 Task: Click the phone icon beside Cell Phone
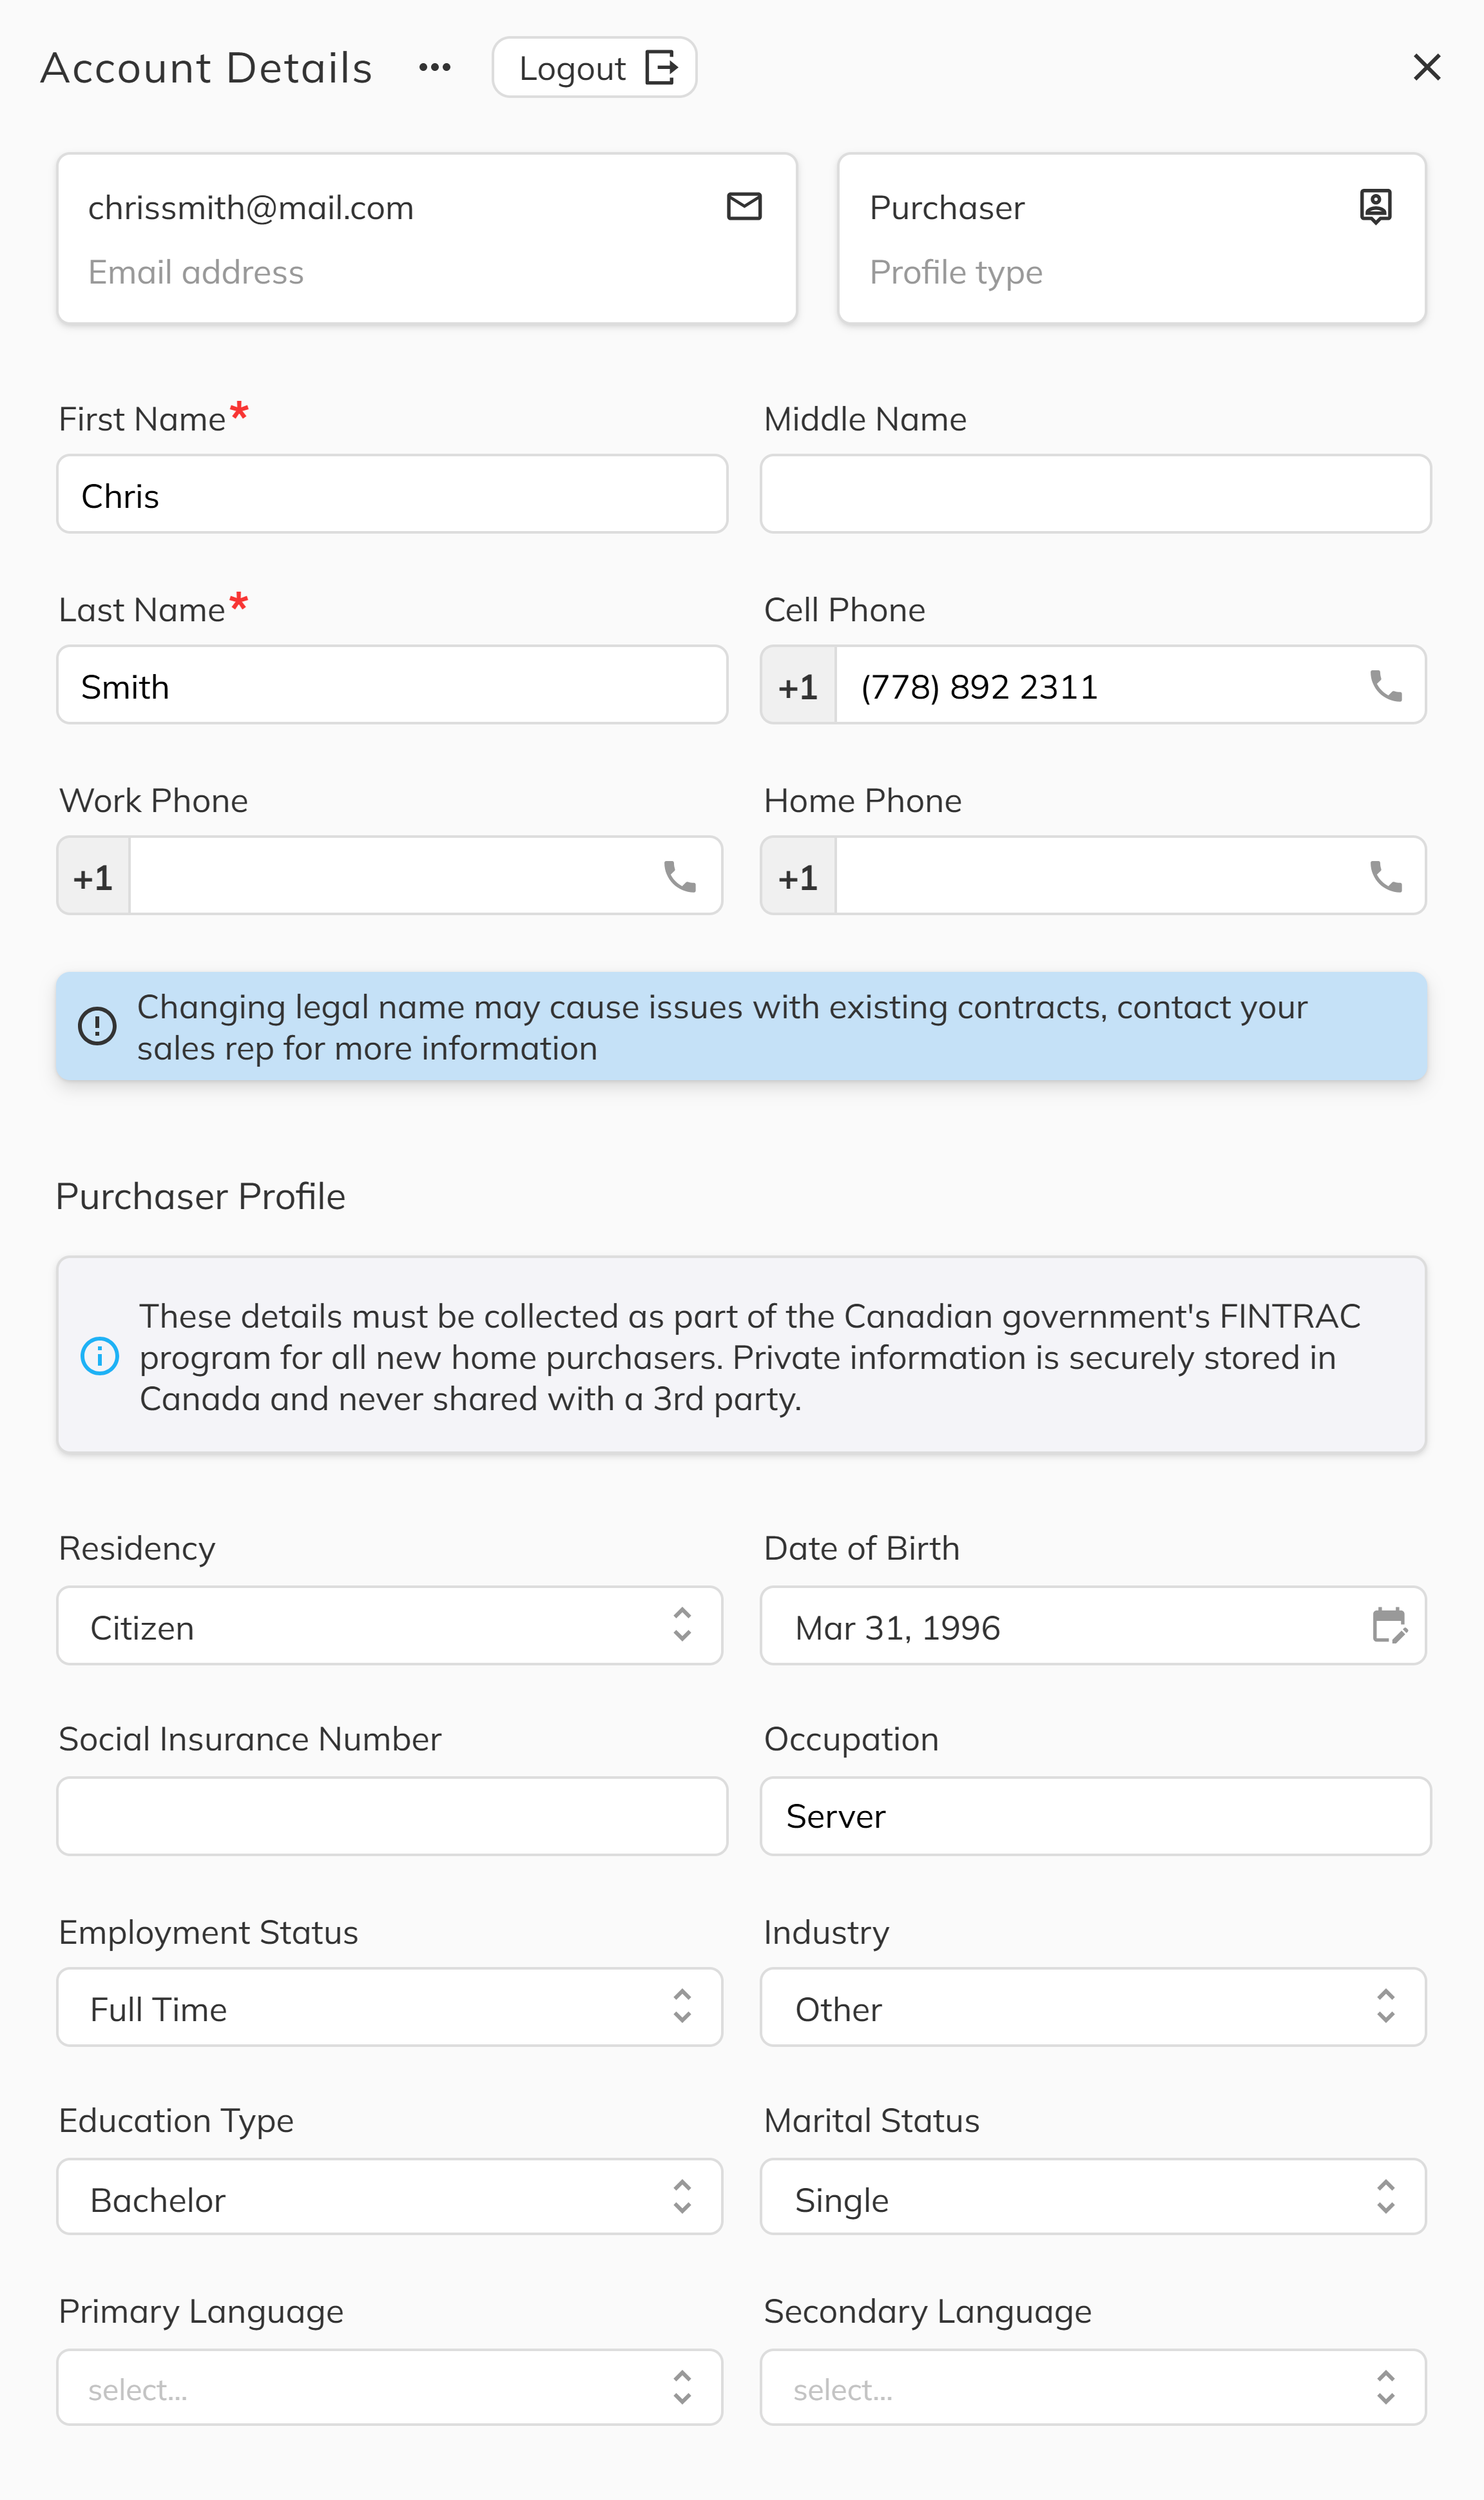[x=1385, y=685]
